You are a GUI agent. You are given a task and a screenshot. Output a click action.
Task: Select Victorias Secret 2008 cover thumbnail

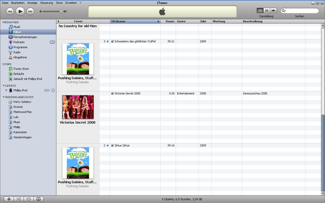(78, 107)
